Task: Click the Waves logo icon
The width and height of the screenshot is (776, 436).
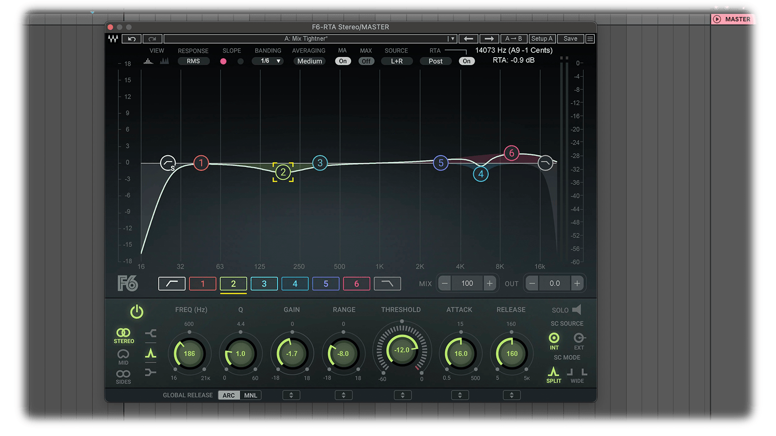Action: [113, 39]
